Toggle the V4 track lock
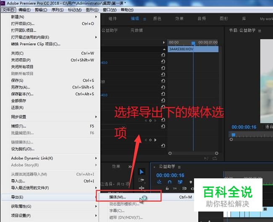The height and width of the screenshot is (222, 273). pyautogui.click(x=167, y=188)
